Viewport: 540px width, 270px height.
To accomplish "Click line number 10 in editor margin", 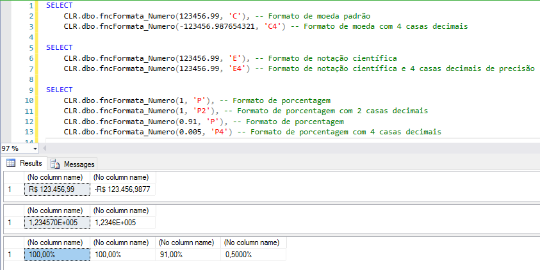I will (x=28, y=100).
